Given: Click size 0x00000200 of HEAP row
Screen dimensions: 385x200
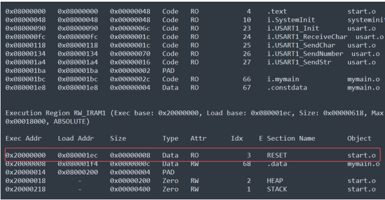Looking at the screenshot, I should [x=130, y=181].
